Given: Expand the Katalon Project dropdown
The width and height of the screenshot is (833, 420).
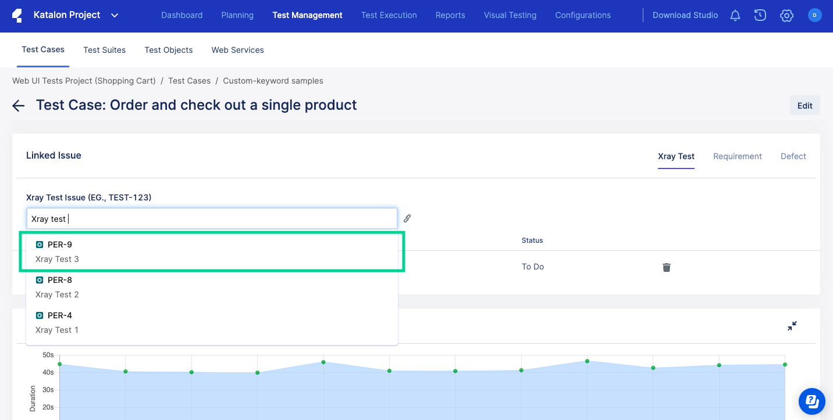Looking at the screenshot, I should click(115, 16).
